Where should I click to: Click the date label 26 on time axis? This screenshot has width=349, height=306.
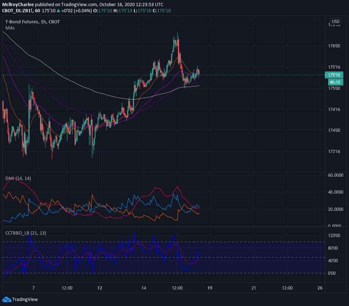click(x=320, y=288)
